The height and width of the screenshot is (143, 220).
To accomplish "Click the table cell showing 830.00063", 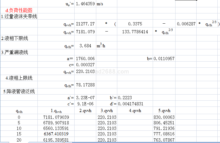I will click(x=164, y=117).
